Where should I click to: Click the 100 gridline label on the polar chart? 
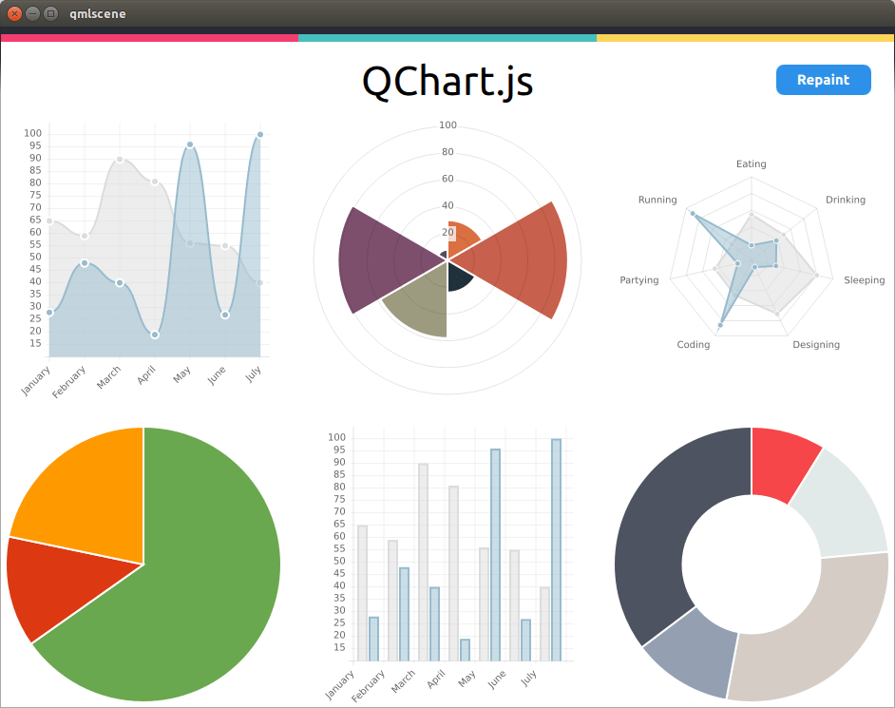coord(447,124)
